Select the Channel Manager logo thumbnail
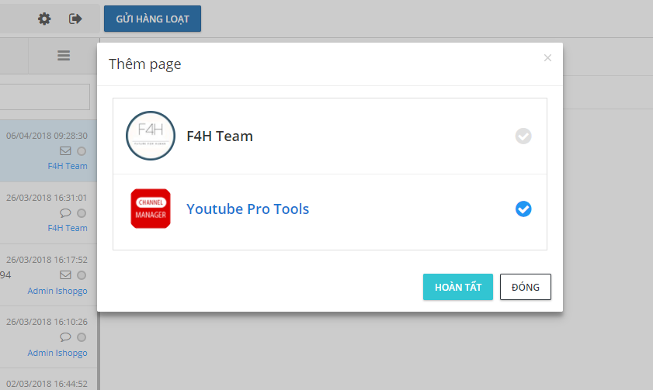The height and width of the screenshot is (390, 653). 150,209
